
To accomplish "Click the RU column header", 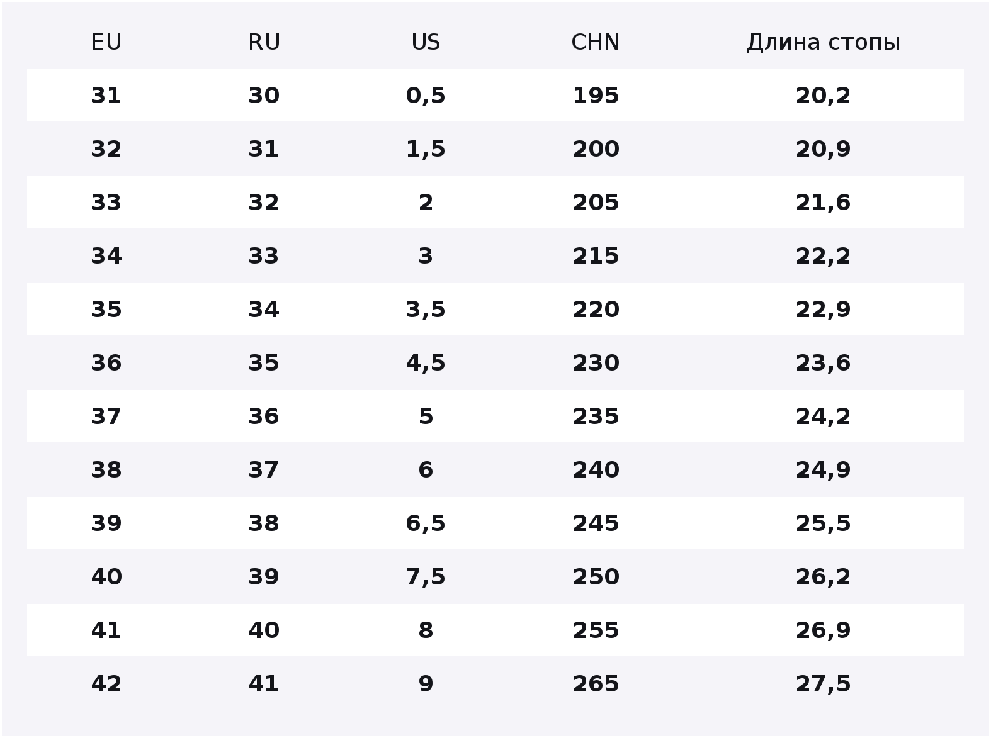I will [264, 42].
